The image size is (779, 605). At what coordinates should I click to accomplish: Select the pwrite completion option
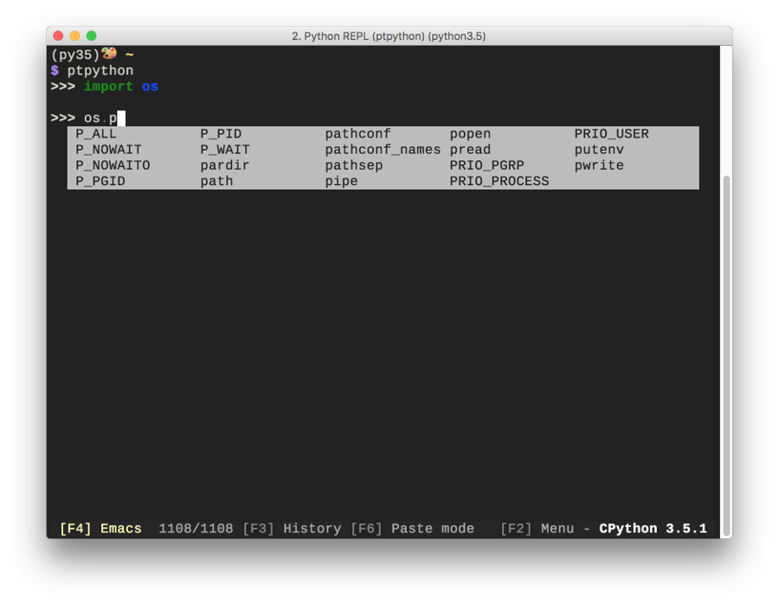pyautogui.click(x=599, y=165)
